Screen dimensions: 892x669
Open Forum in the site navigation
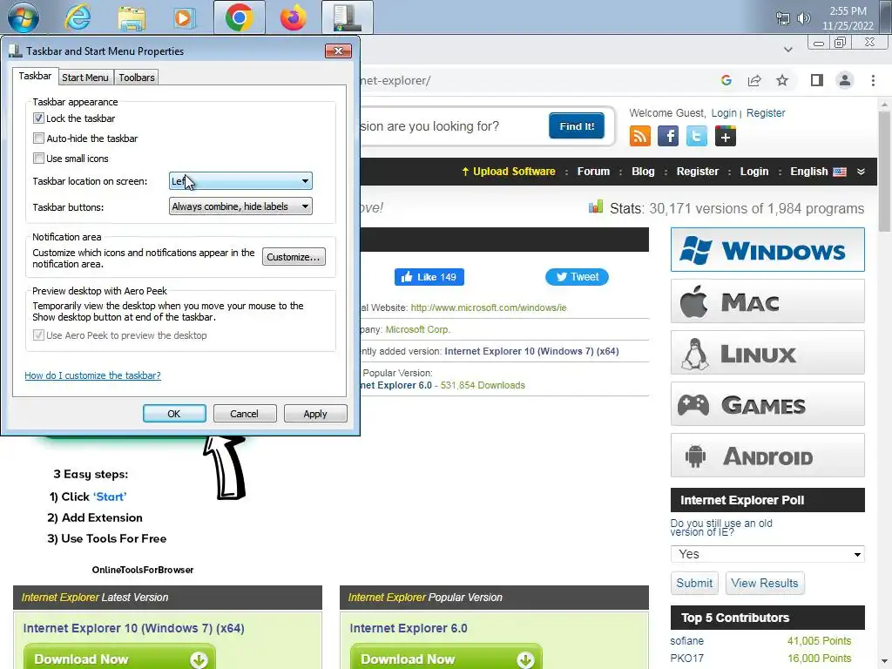pyautogui.click(x=593, y=172)
